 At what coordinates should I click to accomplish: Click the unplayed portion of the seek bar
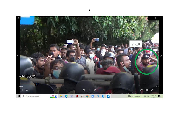[99, 84]
